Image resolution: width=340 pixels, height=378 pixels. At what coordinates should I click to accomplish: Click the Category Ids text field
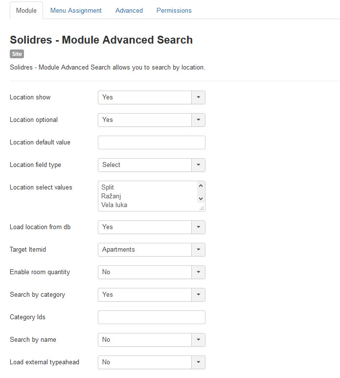[151, 317]
